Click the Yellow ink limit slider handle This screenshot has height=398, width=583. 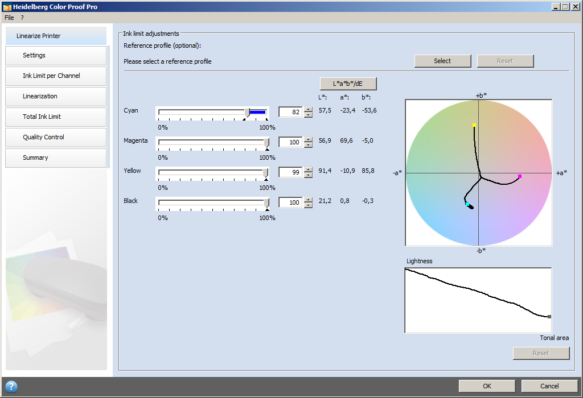[265, 173]
